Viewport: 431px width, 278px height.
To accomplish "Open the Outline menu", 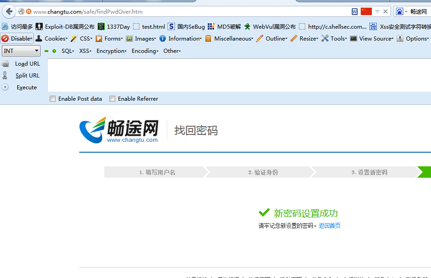I will click(272, 38).
